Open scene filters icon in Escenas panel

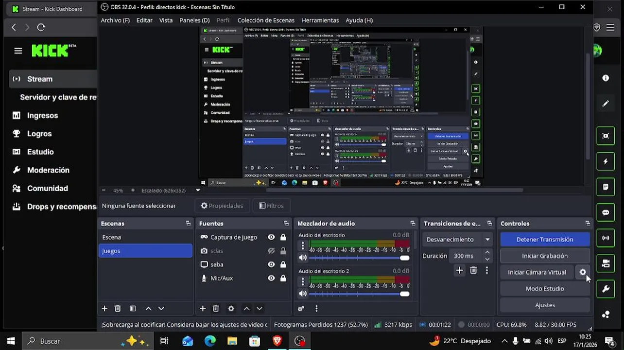click(x=133, y=309)
